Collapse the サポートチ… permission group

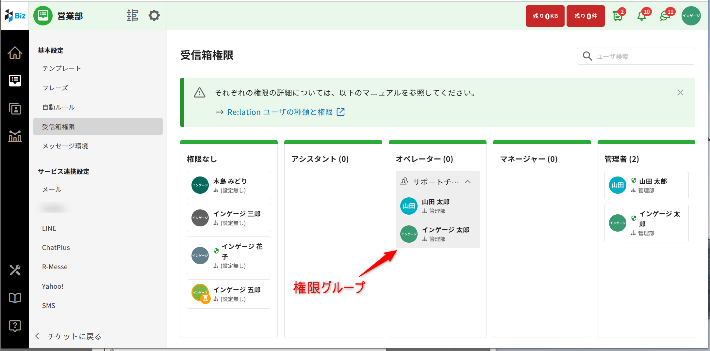[468, 182]
